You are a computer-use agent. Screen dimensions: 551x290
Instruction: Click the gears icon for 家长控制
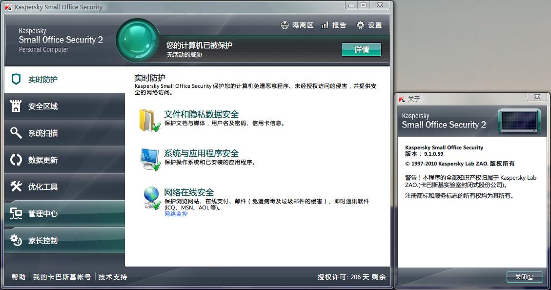[16, 240]
